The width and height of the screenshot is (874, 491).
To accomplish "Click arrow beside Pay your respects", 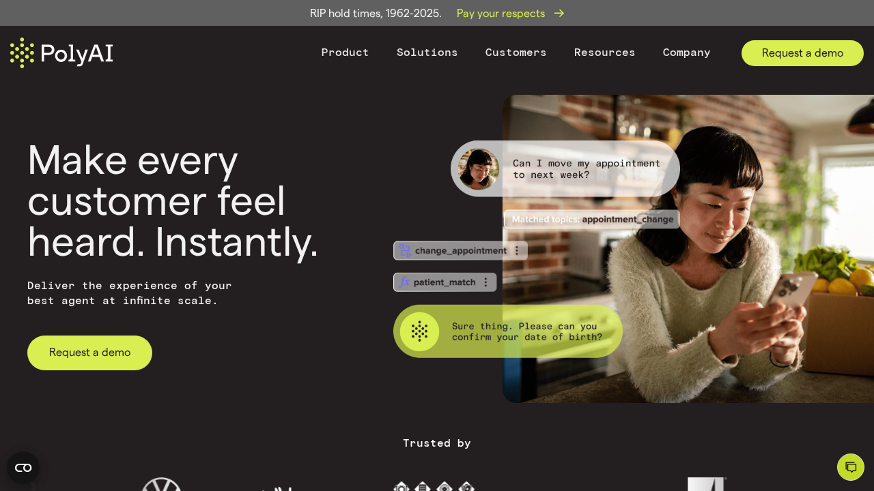I will click(x=559, y=13).
